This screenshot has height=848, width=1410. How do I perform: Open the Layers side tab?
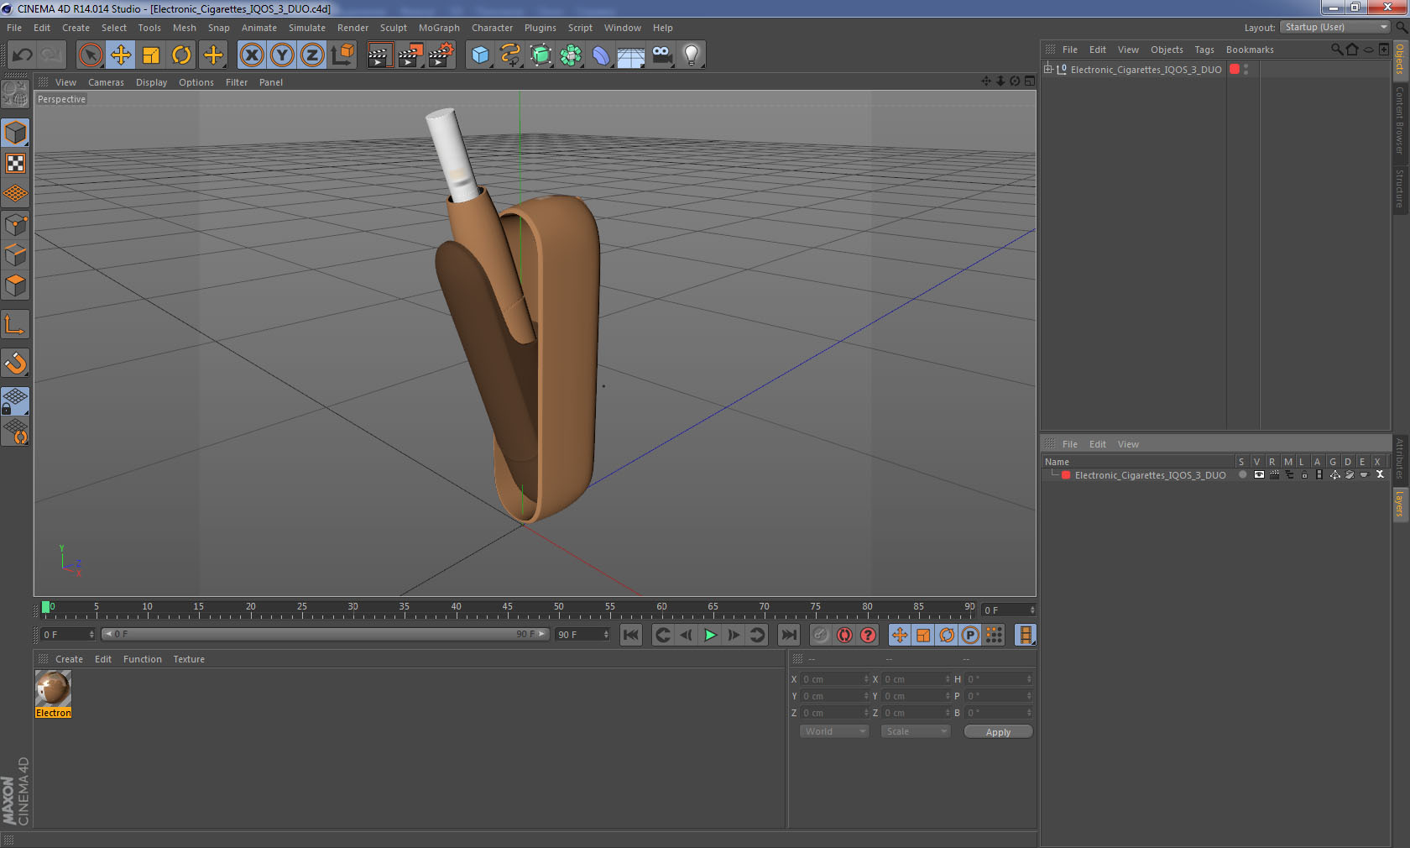coord(1400,504)
